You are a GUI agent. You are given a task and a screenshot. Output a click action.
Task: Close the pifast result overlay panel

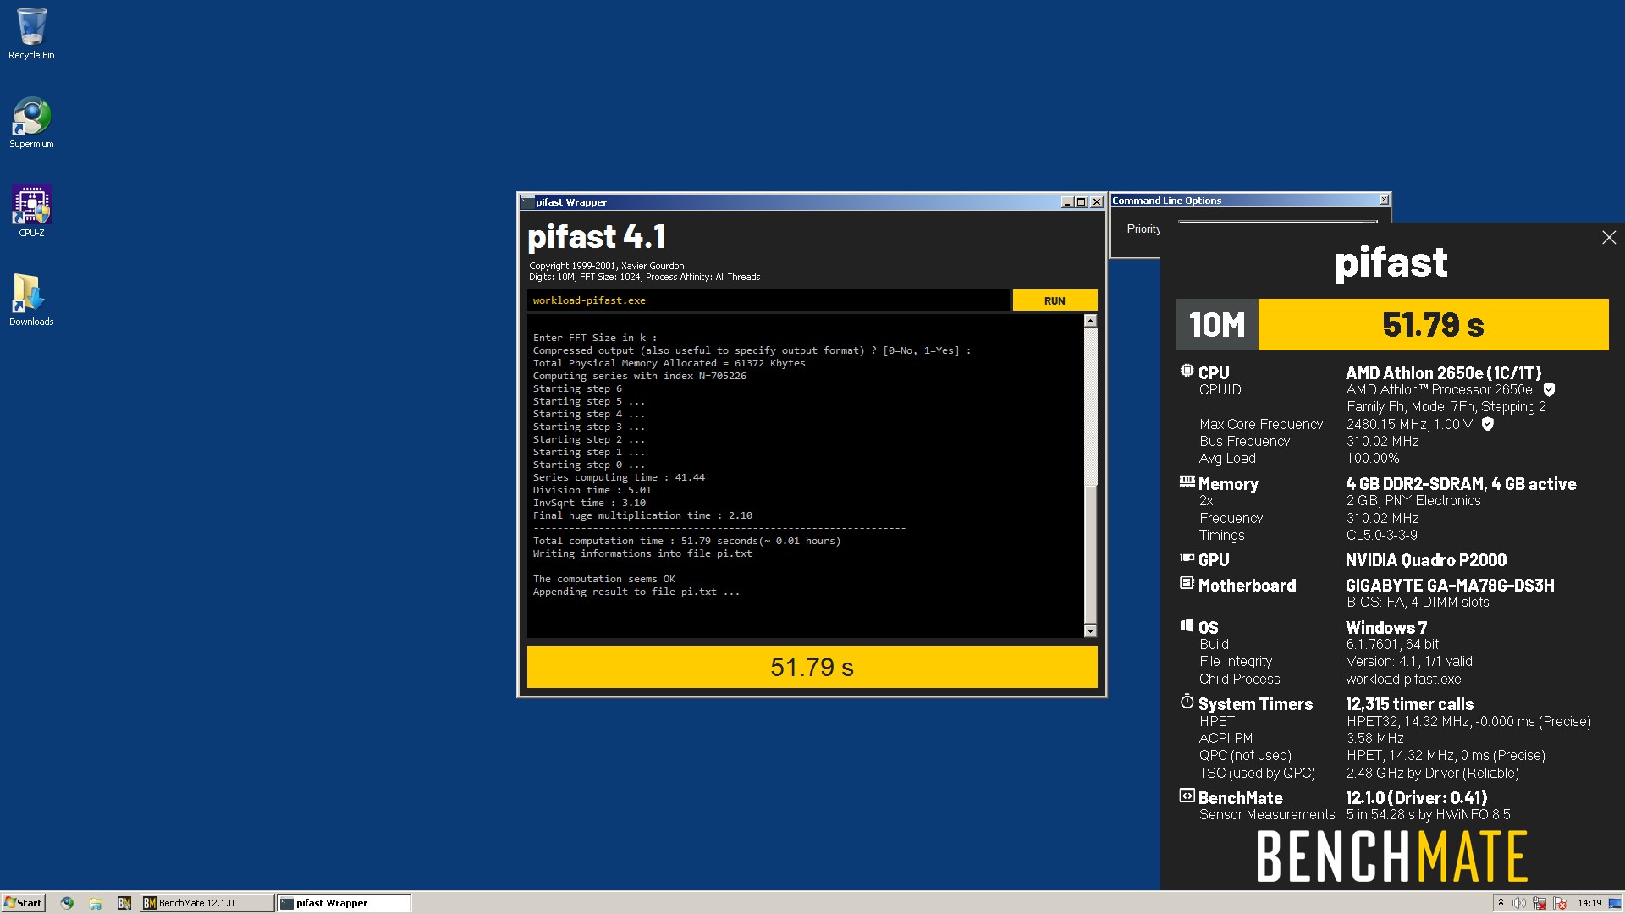[1609, 238]
